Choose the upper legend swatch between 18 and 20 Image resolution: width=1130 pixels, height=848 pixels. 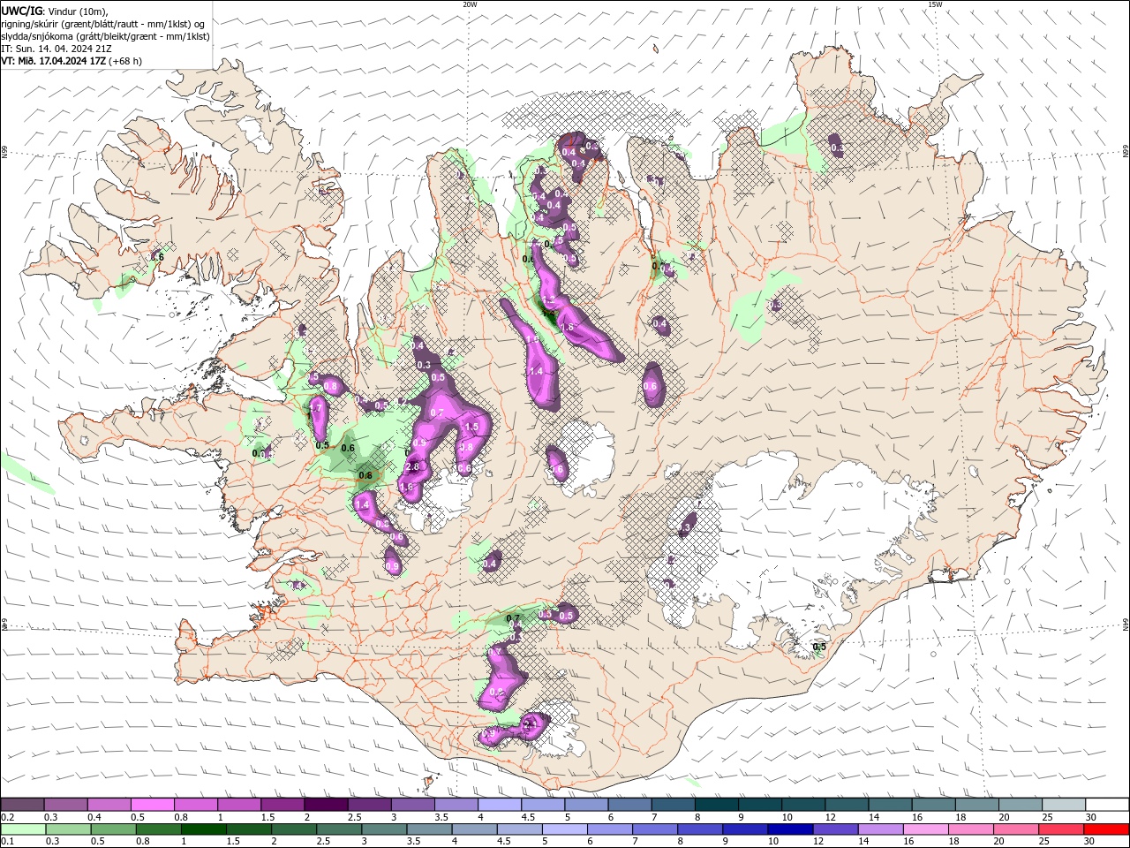(977, 805)
